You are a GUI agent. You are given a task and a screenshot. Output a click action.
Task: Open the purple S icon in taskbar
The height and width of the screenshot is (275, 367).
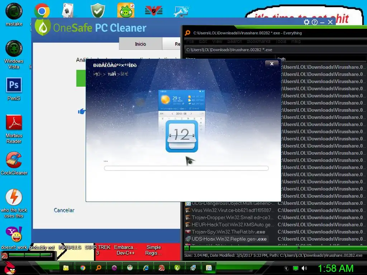114,268
